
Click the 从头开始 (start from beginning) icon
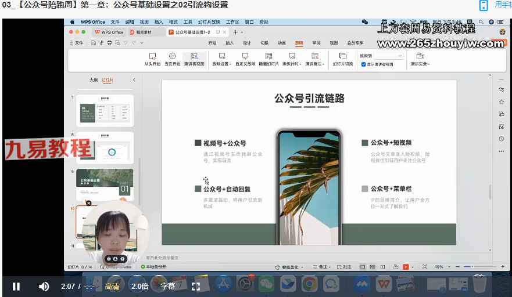pos(152,57)
